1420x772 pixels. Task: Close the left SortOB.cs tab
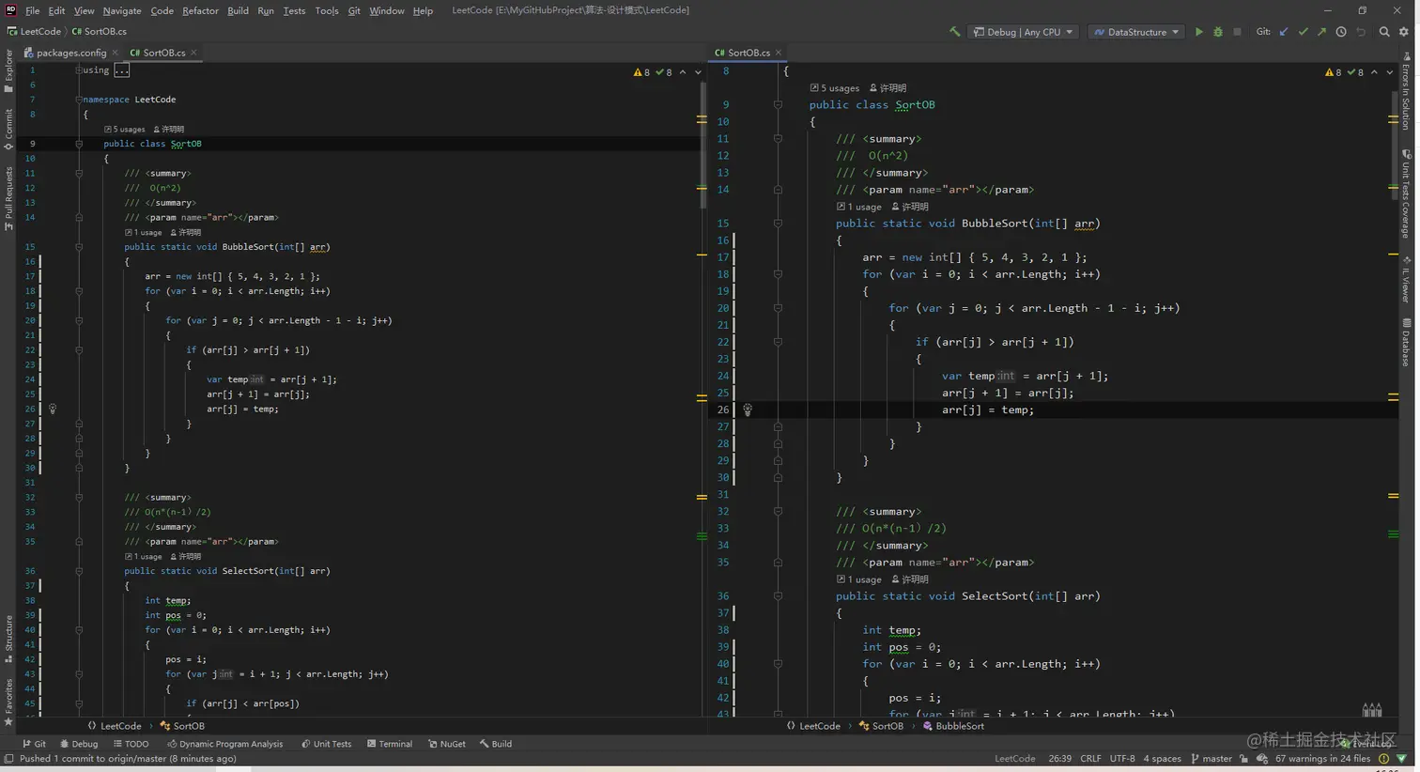click(193, 53)
